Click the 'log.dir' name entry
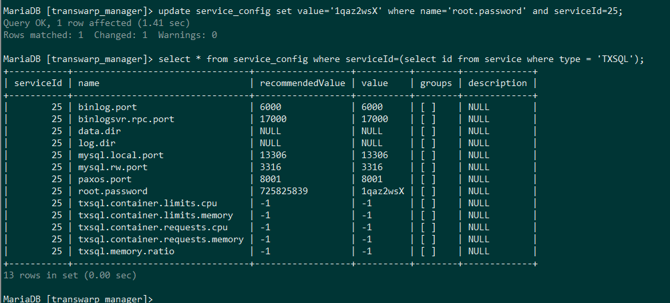This screenshot has width=670, height=303. click(x=97, y=143)
